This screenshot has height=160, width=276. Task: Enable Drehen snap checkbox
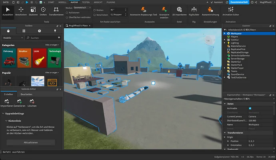[94, 10]
